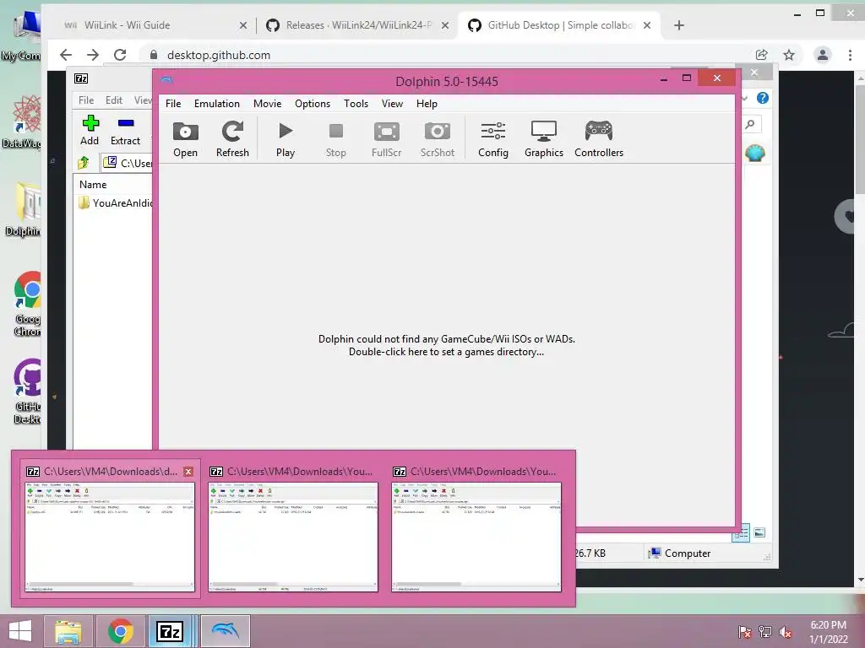865x648 pixels.
Task: Bookmark this page with the star icon
Action: [x=789, y=55]
